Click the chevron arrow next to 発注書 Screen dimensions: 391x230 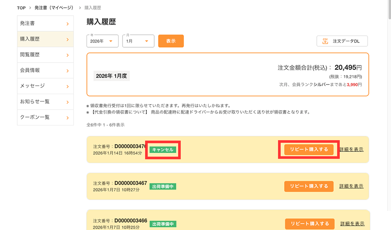[x=67, y=23]
